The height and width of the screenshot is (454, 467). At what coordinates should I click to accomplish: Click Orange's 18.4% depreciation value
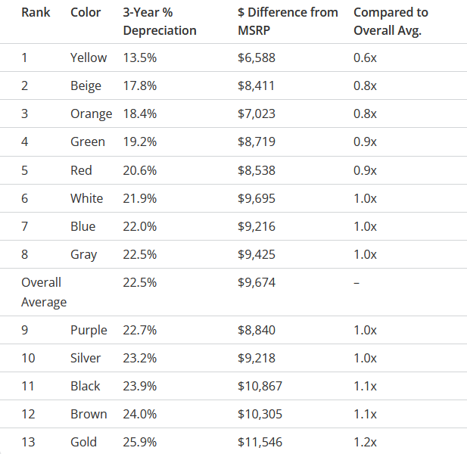[x=139, y=113]
